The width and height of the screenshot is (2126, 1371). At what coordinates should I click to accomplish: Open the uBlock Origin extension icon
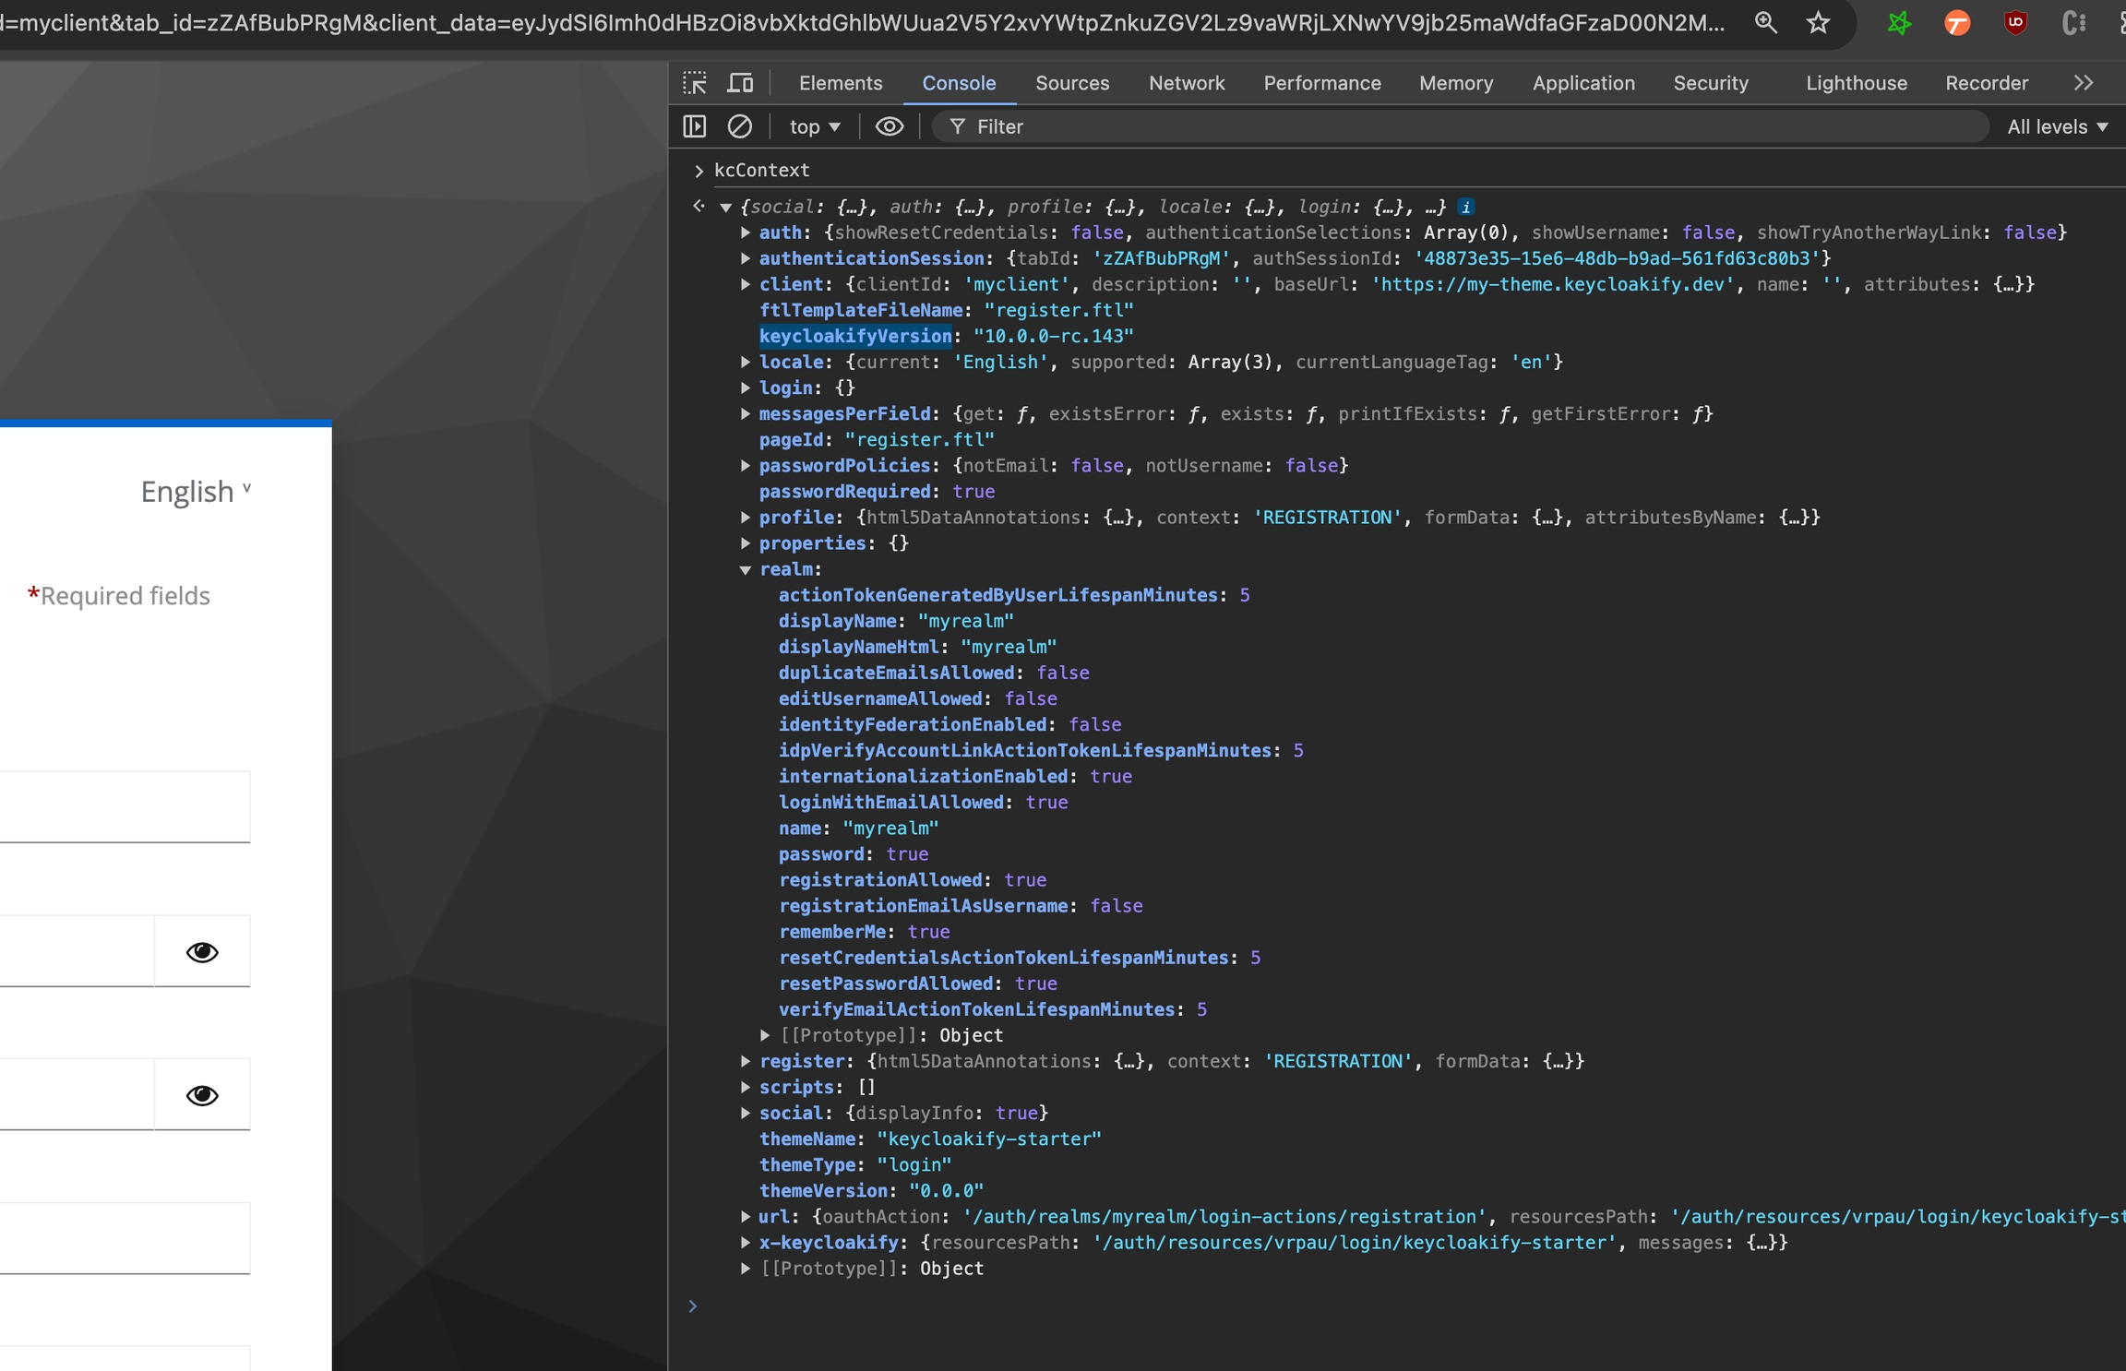[x=2015, y=22]
